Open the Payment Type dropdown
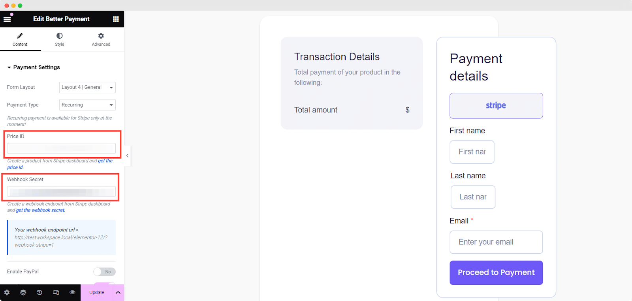The height and width of the screenshot is (301, 632). pyautogui.click(x=87, y=105)
